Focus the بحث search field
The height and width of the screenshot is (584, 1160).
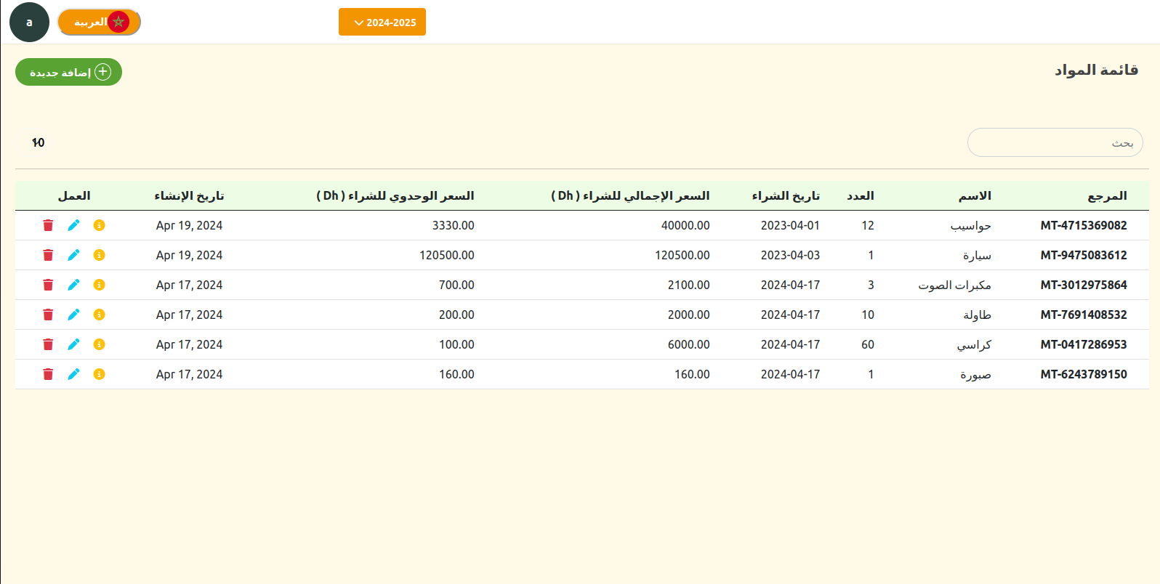tap(1055, 142)
